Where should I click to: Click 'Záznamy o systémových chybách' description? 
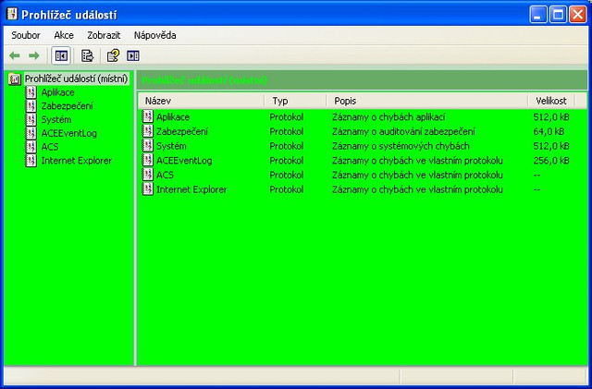pyautogui.click(x=401, y=146)
